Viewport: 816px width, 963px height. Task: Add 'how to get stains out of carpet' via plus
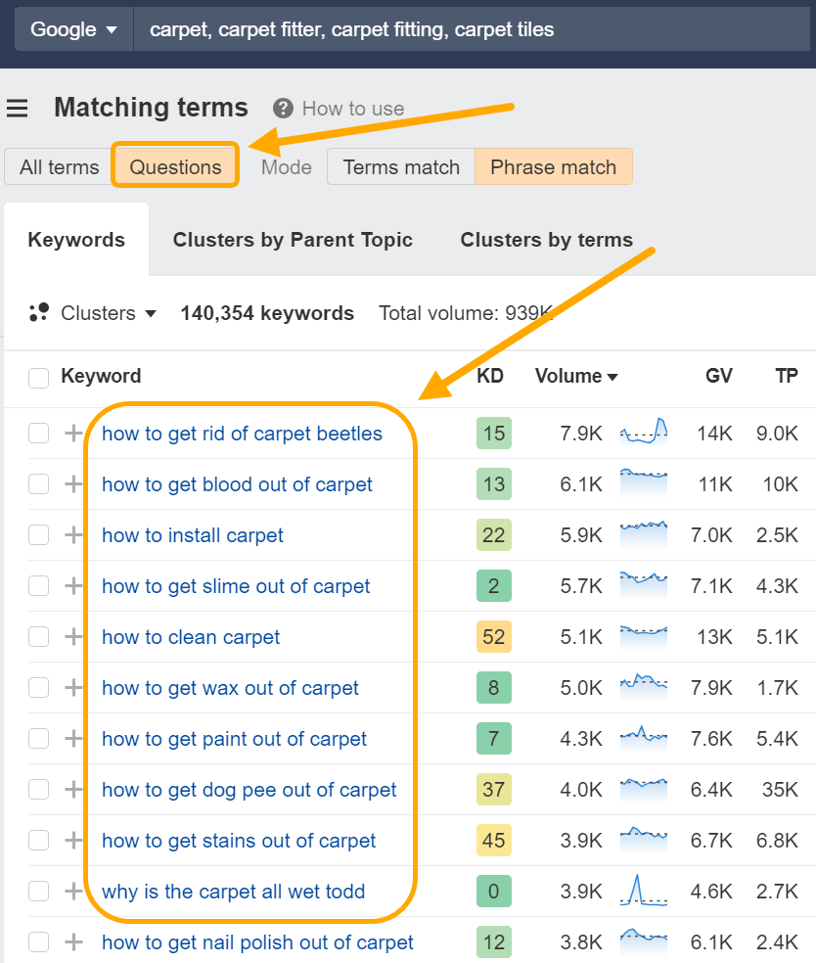73,840
